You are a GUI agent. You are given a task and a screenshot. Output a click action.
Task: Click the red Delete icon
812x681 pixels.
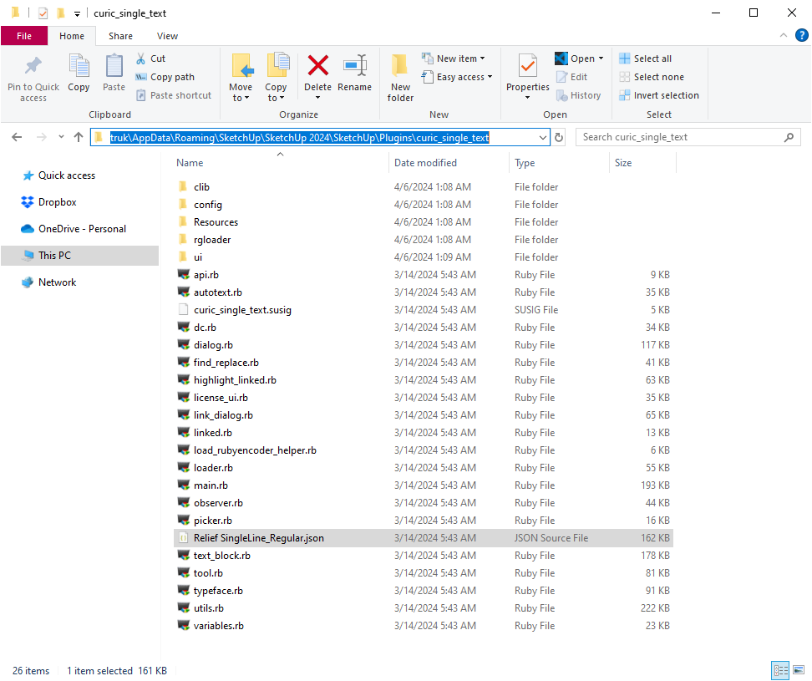[318, 66]
